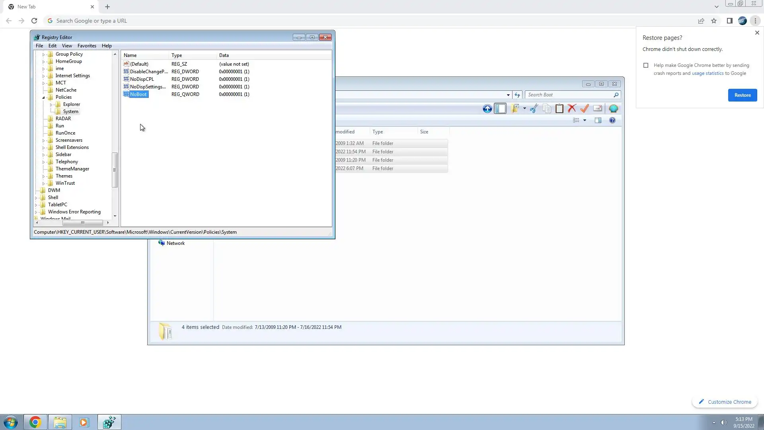Click the registry tree vertical scrollbar
The width and height of the screenshot is (764, 430).
tap(115, 170)
